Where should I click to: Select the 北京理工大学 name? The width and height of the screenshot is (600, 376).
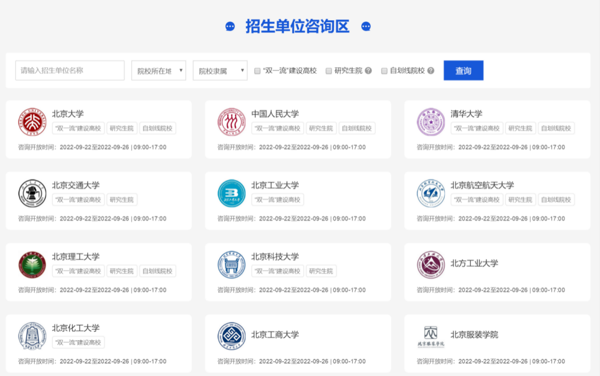pyautogui.click(x=76, y=257)
